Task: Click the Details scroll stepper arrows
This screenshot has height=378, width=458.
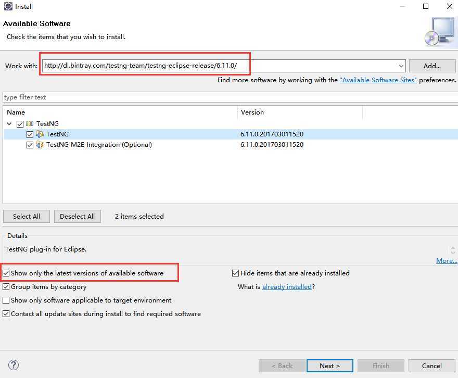Action: (453, 249)
